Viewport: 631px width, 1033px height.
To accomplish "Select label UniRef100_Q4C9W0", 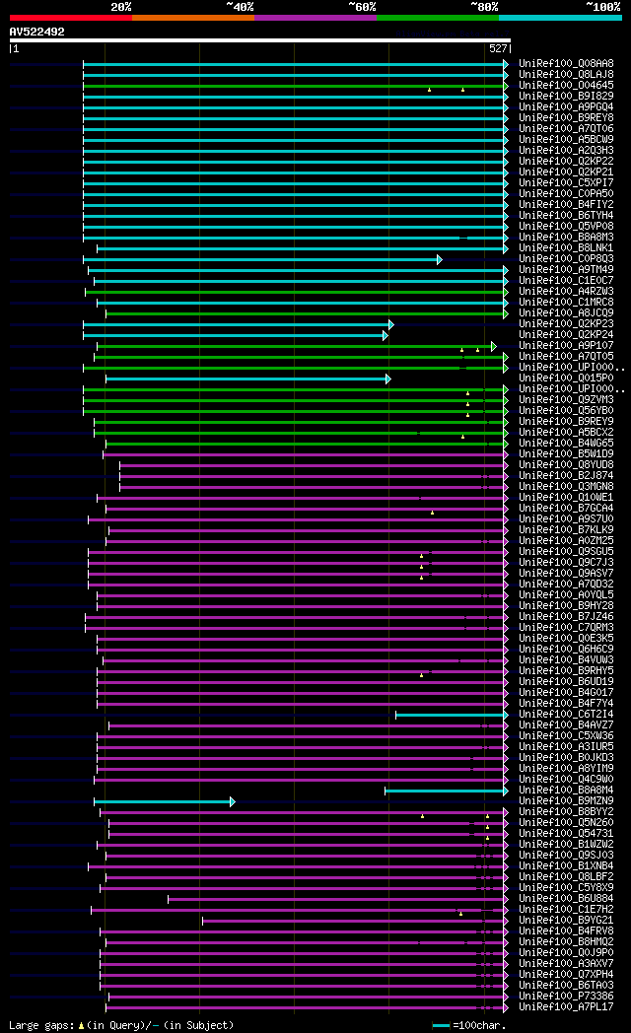I will click(566, 780).
